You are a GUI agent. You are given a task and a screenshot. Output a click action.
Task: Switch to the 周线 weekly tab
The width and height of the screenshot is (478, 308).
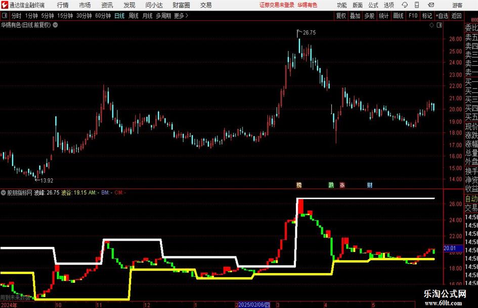[x=134, y=16]
